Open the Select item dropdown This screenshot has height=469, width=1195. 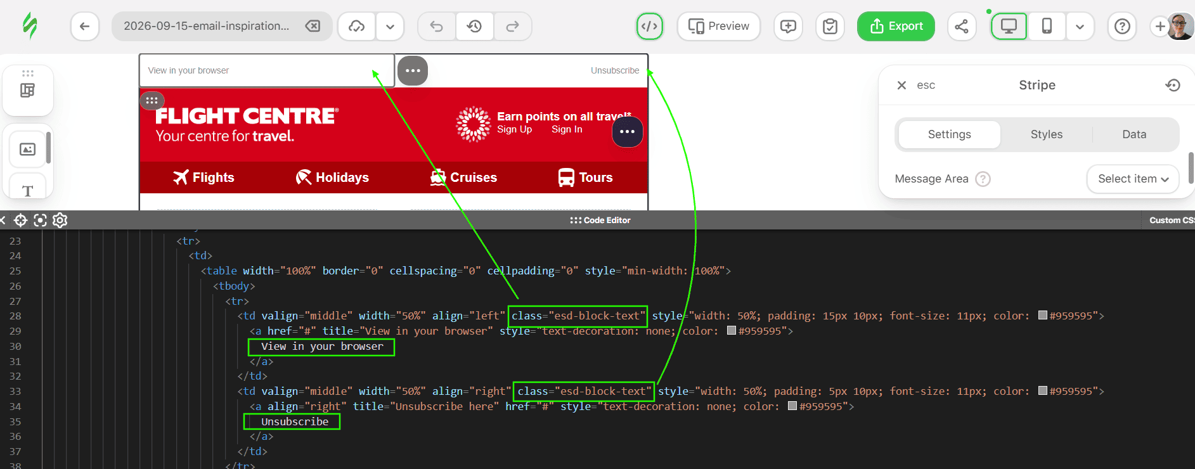pos(1134,179)
